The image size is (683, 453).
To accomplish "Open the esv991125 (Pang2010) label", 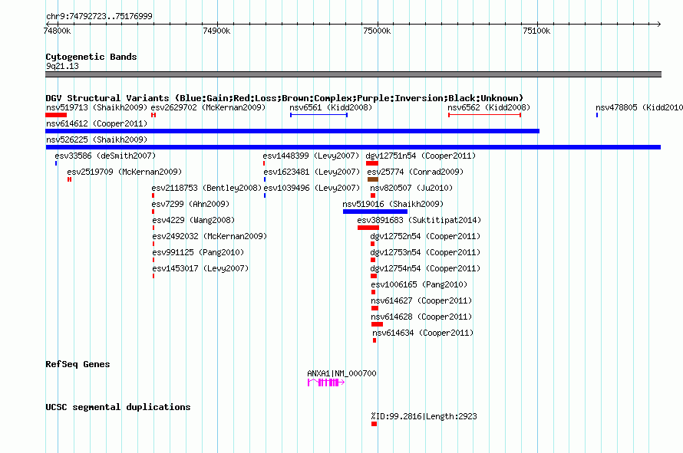I will click(198, 252).
